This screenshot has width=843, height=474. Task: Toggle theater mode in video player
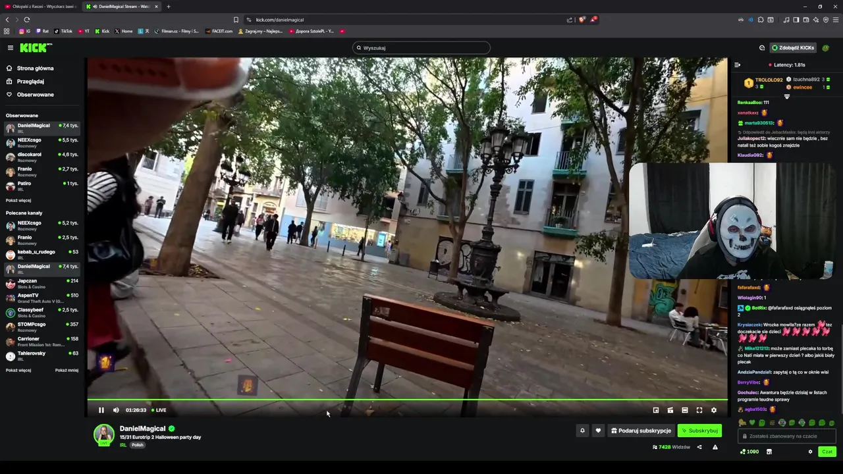pyautogui.click(x=685, y=410)
